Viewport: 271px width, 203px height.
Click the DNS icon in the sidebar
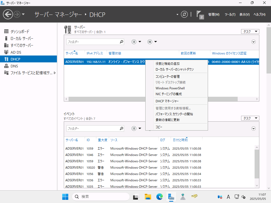point(6,66)
